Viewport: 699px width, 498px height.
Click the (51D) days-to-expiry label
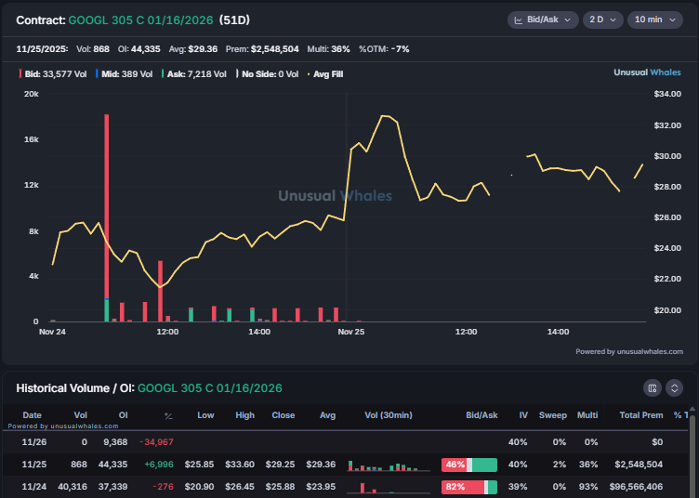[234, 20]
